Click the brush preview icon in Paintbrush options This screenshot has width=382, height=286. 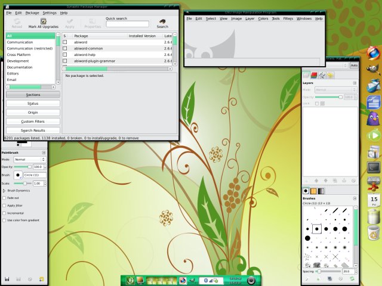pos(18,175)
